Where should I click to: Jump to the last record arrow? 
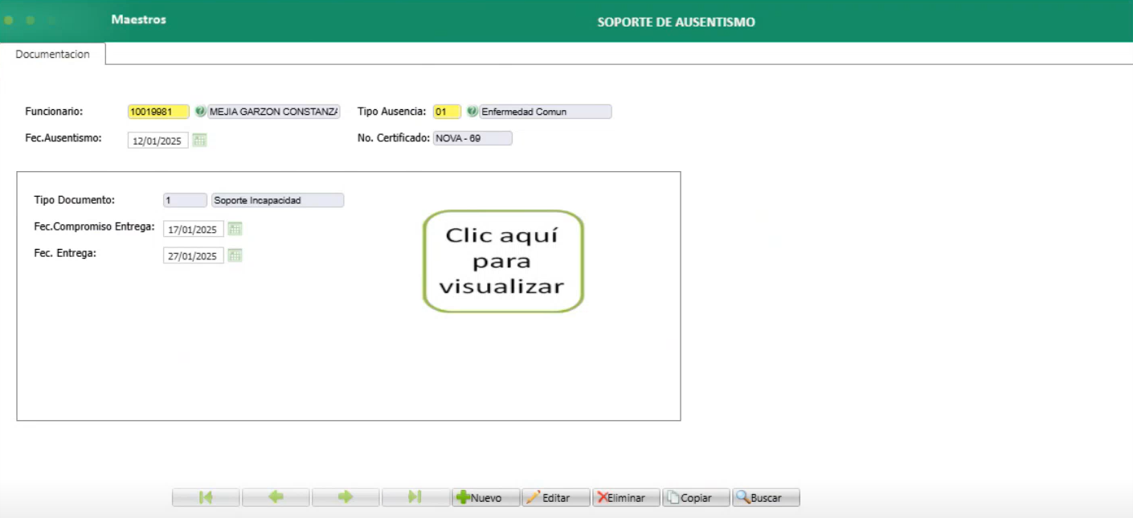pos(415,497)
